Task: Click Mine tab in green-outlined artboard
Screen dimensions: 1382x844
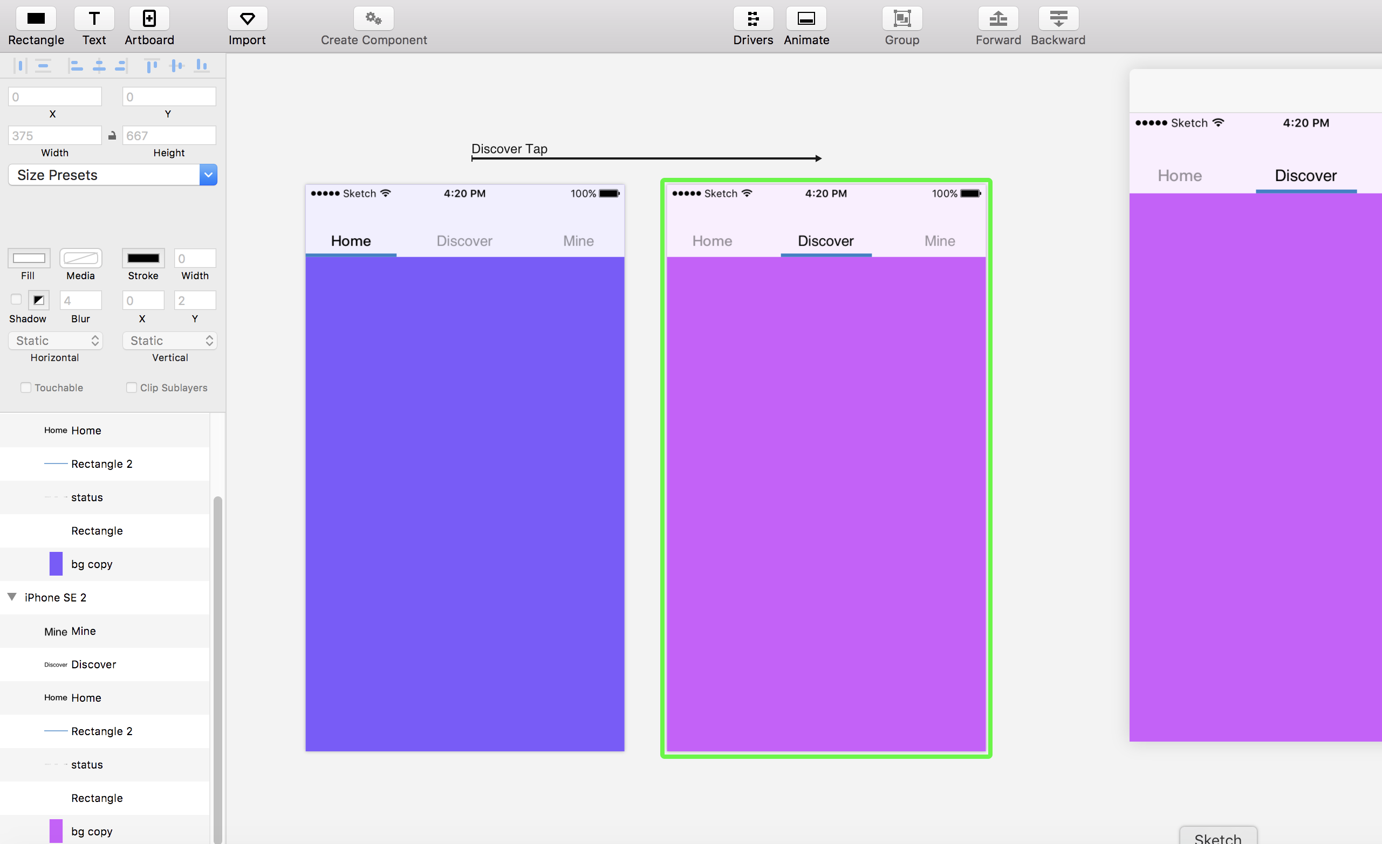Action: [940, 241]
